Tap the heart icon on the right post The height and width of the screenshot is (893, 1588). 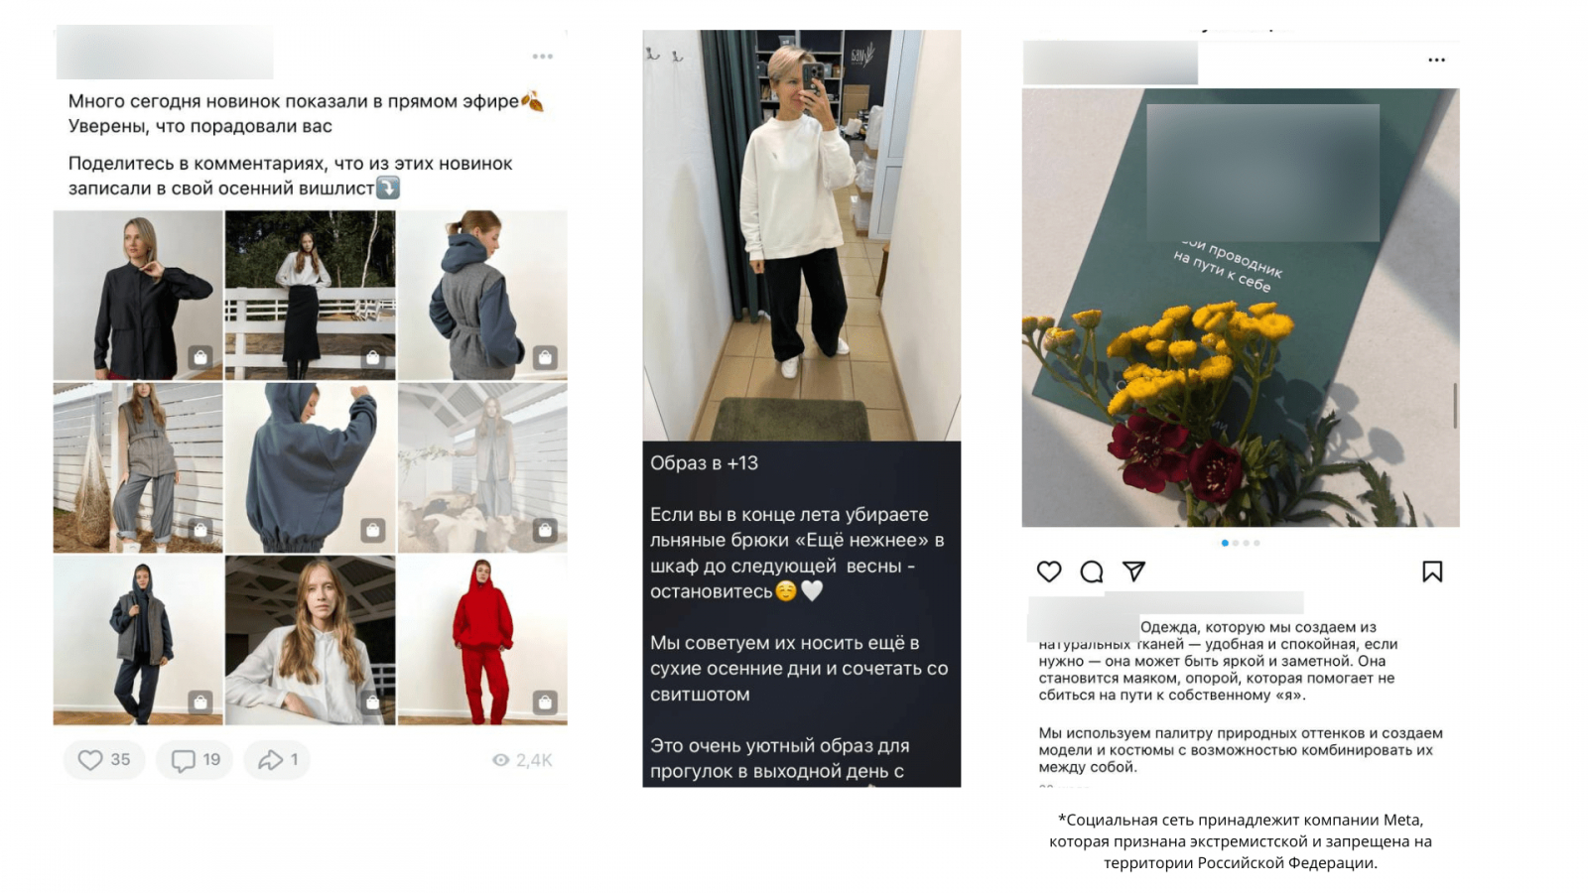pos(1049,572)
